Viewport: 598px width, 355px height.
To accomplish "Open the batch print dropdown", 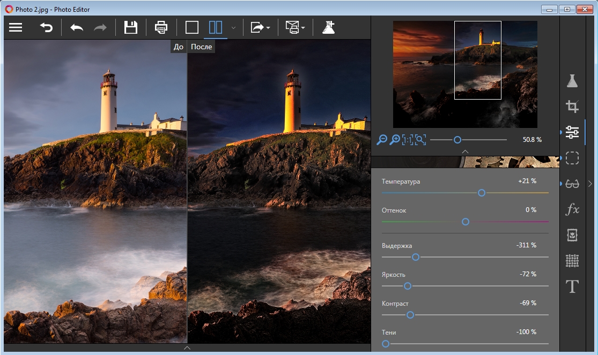I will (x=295, y=27).
